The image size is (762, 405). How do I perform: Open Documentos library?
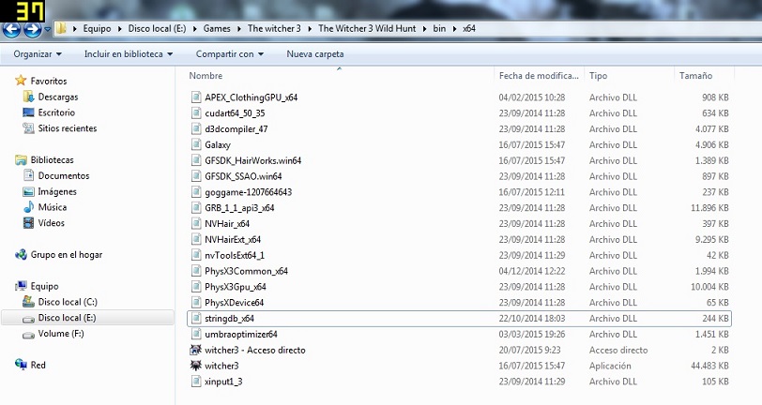pyautogui.click(x=64, y=175)
